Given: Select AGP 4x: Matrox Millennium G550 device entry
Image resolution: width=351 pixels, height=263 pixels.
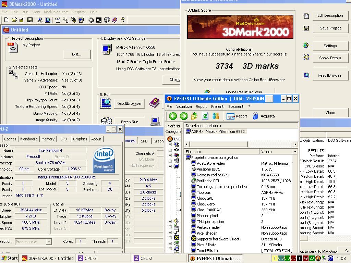Looking at the screenshot, I should coord(216,131).
